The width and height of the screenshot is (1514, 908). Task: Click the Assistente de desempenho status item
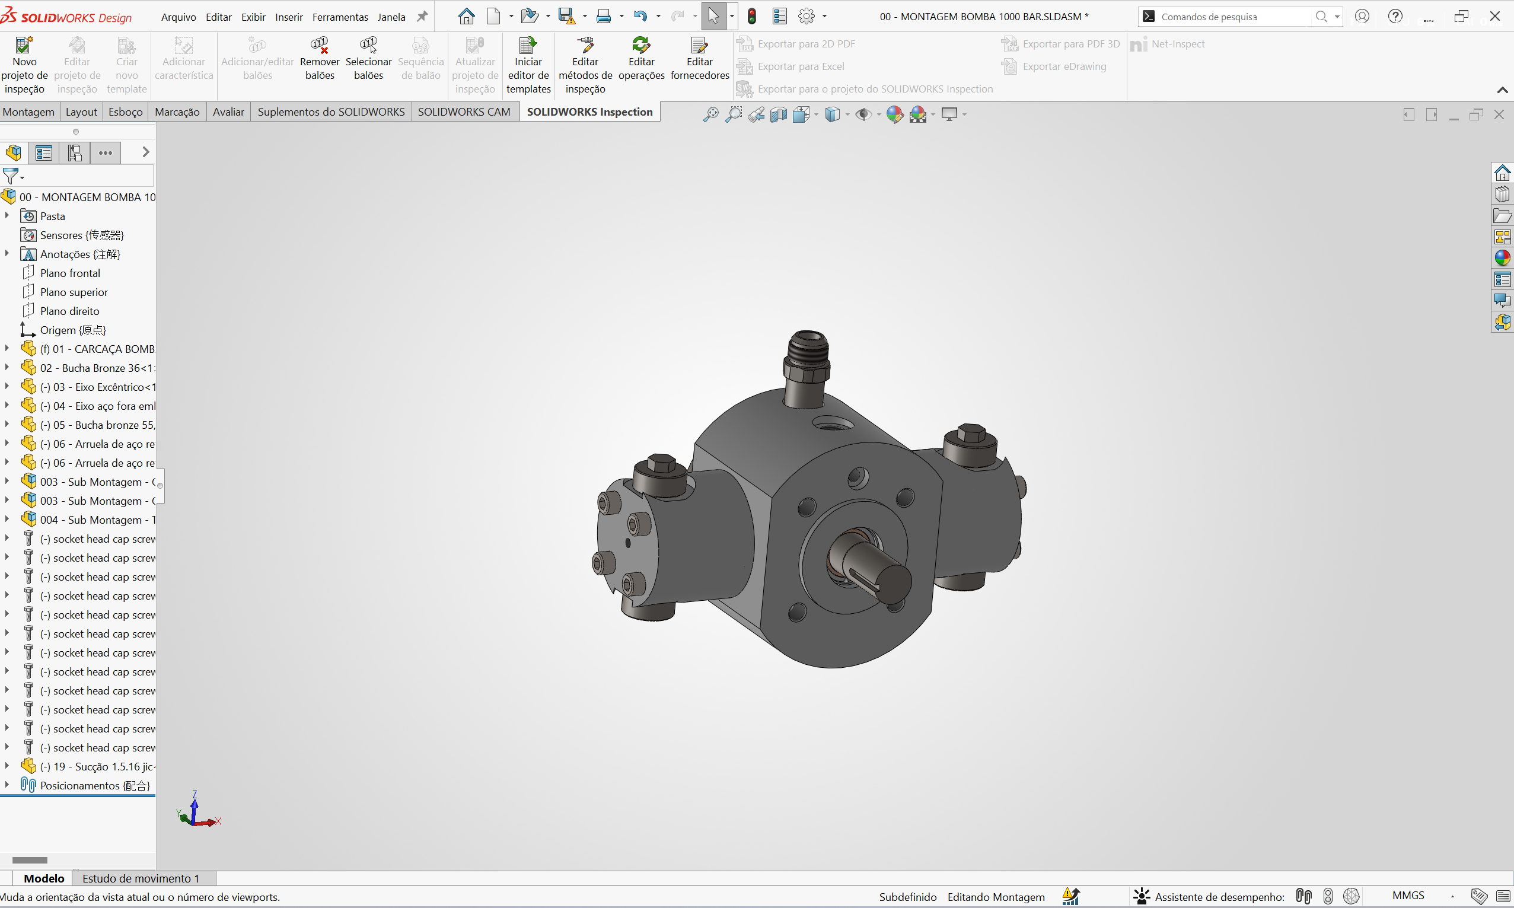pos(1208,896)
